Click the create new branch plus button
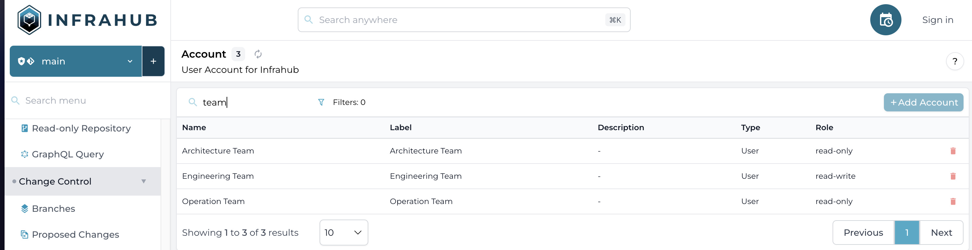Viewport: 972px width, 250px height. [x=153, y=61]
